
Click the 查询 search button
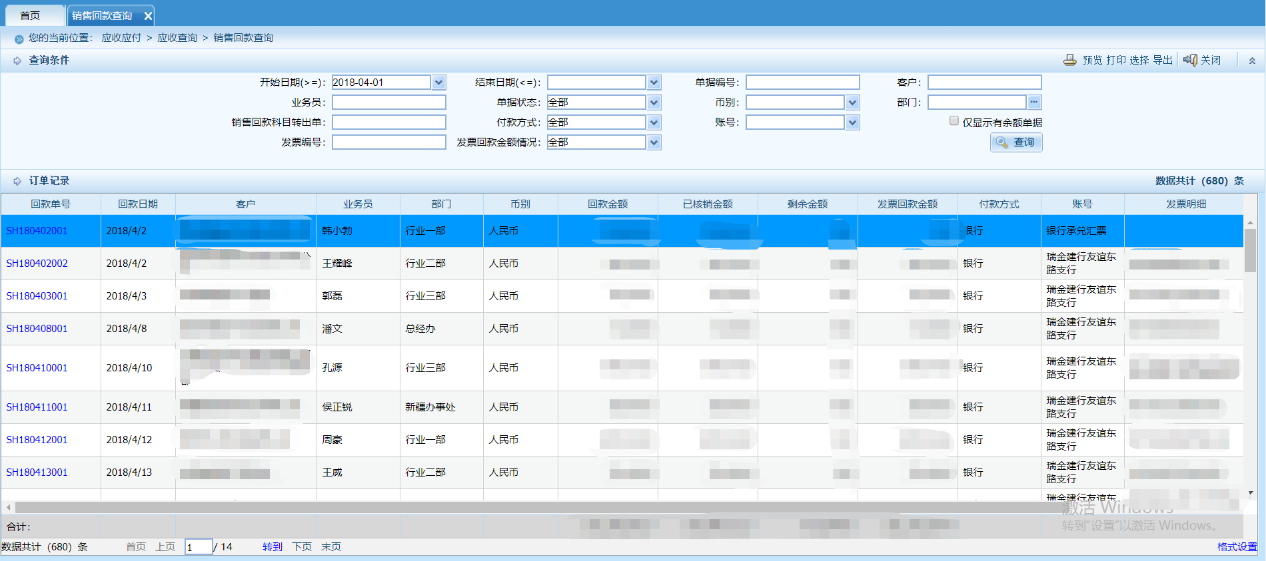1016,142
